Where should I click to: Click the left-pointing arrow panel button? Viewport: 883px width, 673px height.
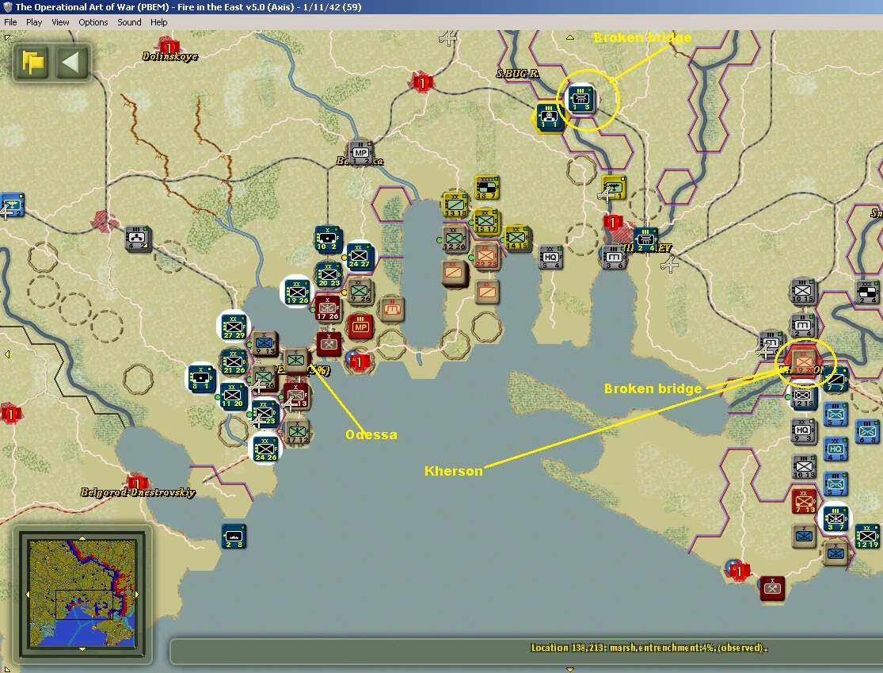tap(72, 62)
